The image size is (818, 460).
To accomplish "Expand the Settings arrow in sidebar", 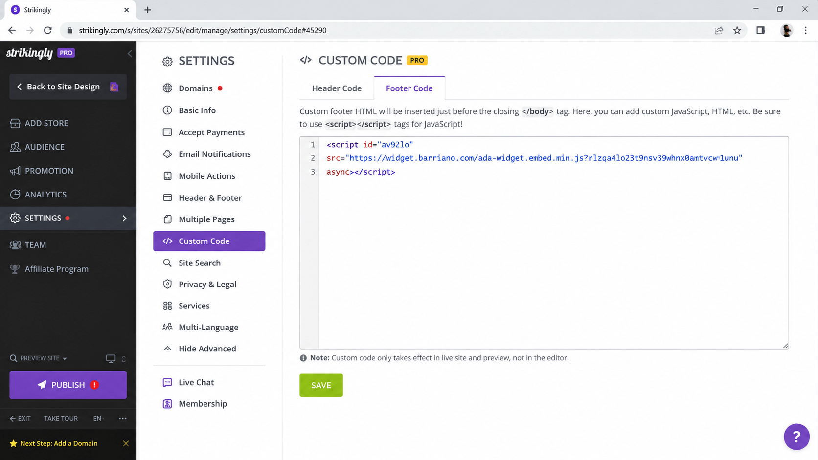I will [x=124, y=219].
